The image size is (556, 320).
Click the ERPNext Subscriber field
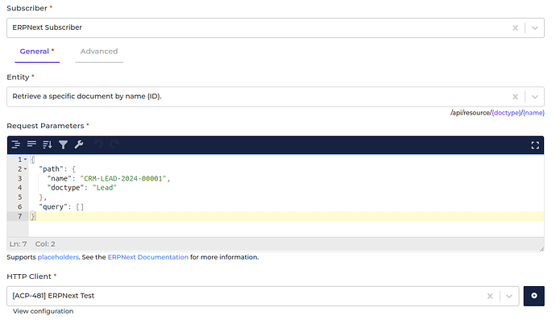(x=276, y=27)
